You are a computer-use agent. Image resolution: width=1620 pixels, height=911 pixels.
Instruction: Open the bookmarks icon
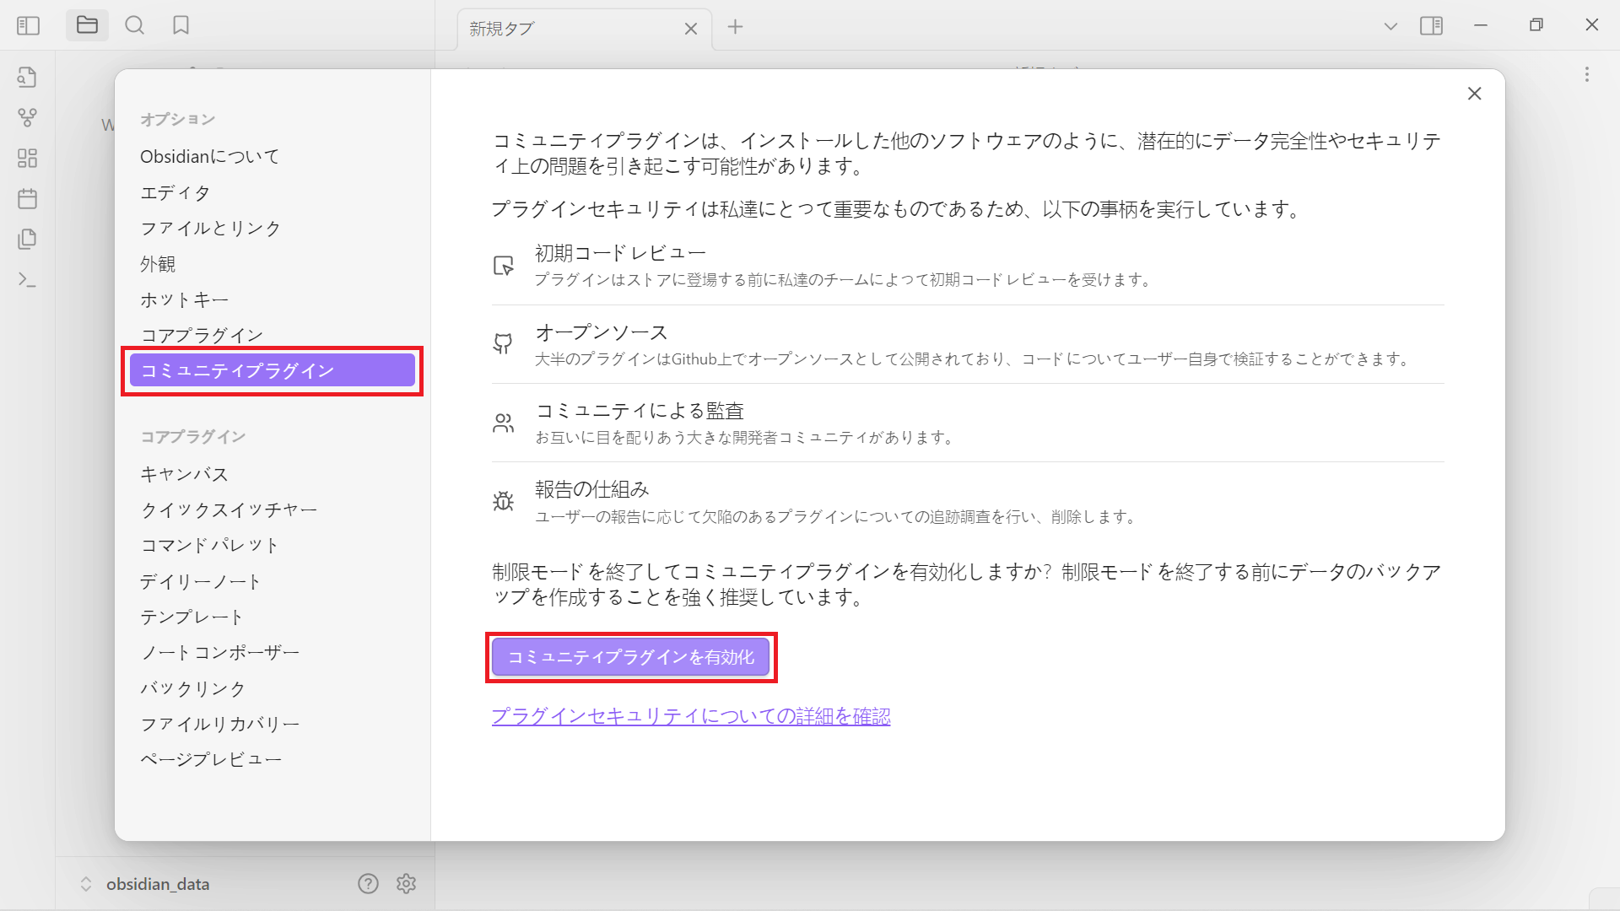pyautogui.click(x=181, y=25)
